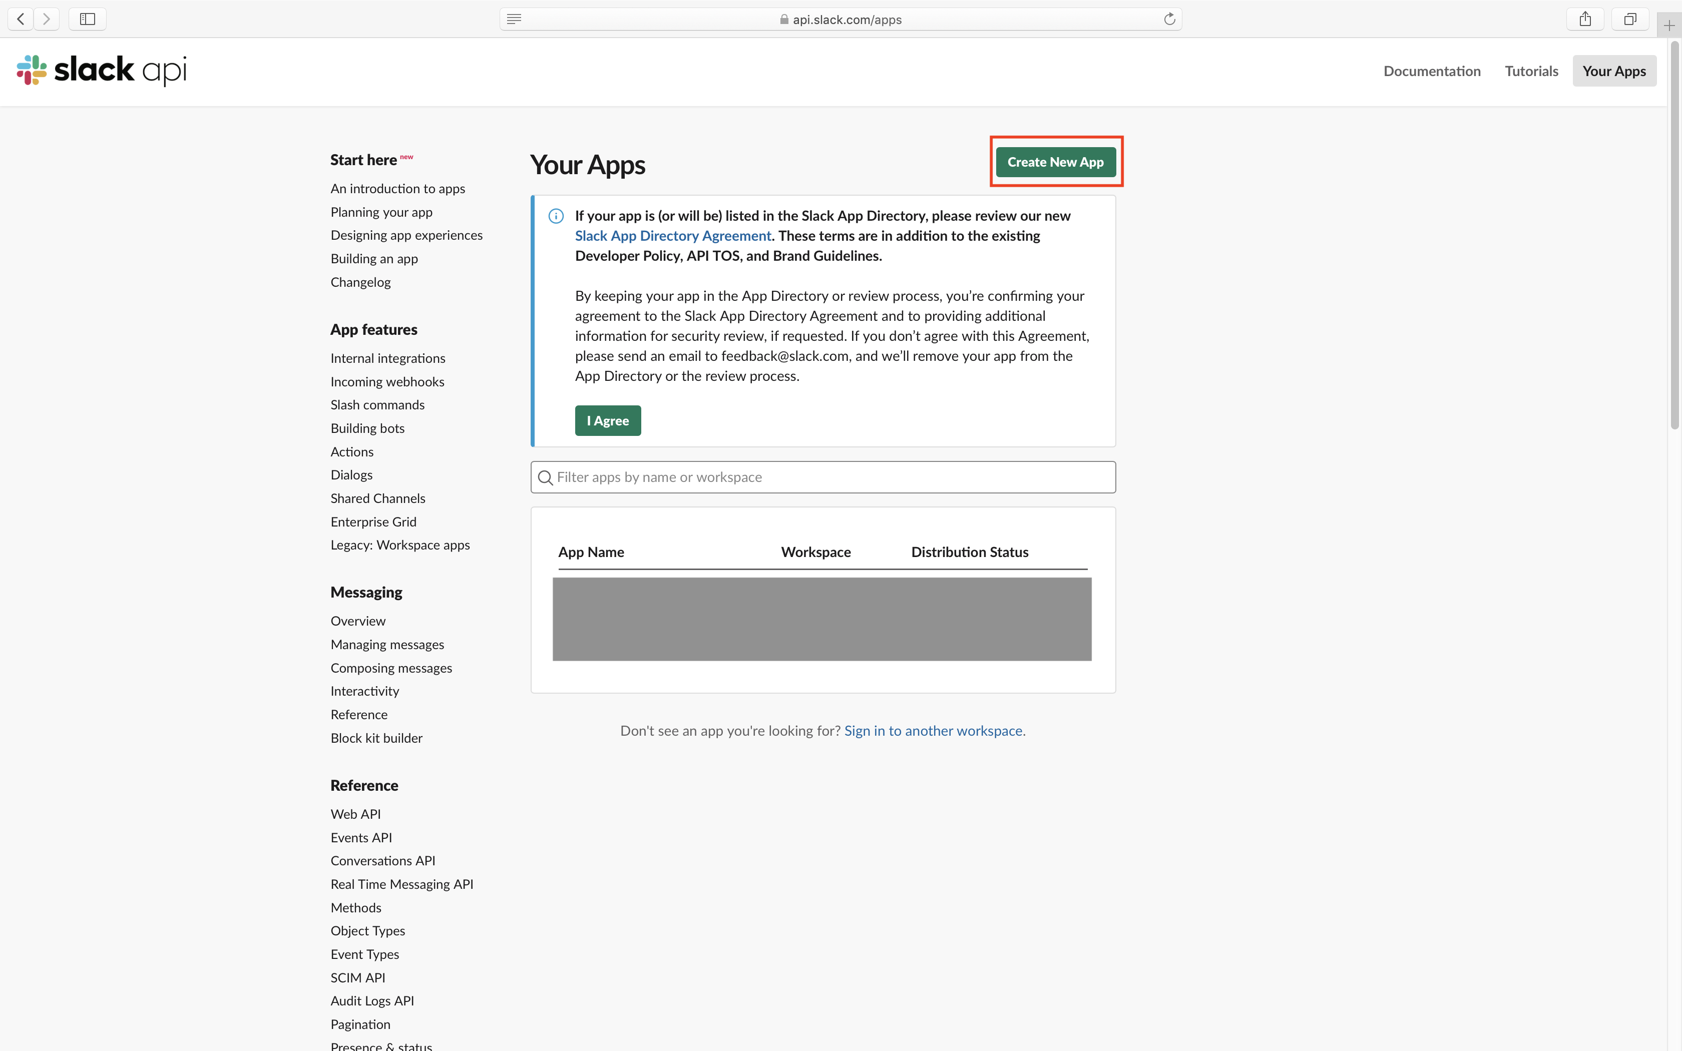Open the Pagination link
1682x1051 pixels.
tap(360, 1024)
